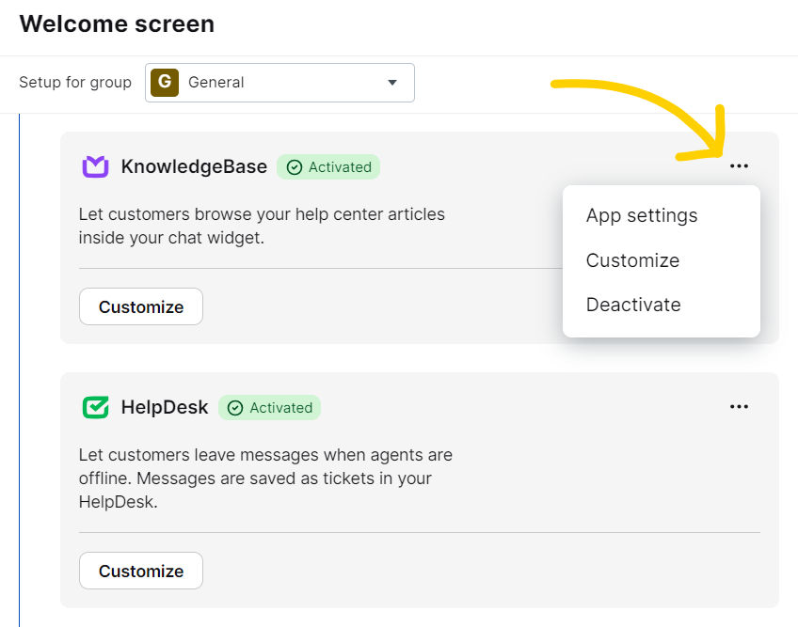Click the KnowledgeBase description text
798x627 pixels.
point(262,226)
